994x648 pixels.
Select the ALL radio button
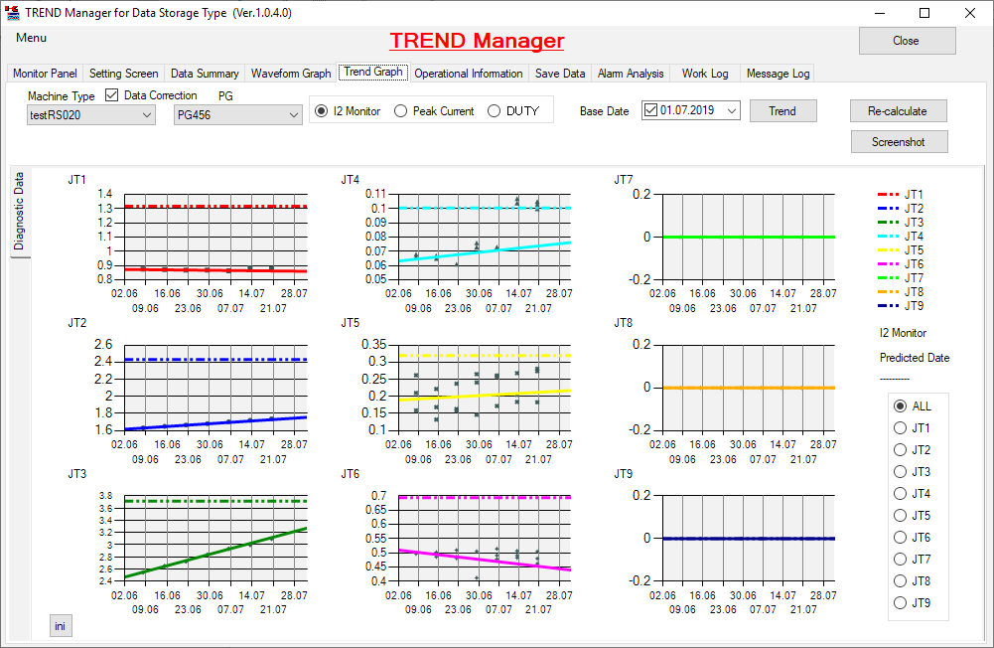[x=901, y=406]
